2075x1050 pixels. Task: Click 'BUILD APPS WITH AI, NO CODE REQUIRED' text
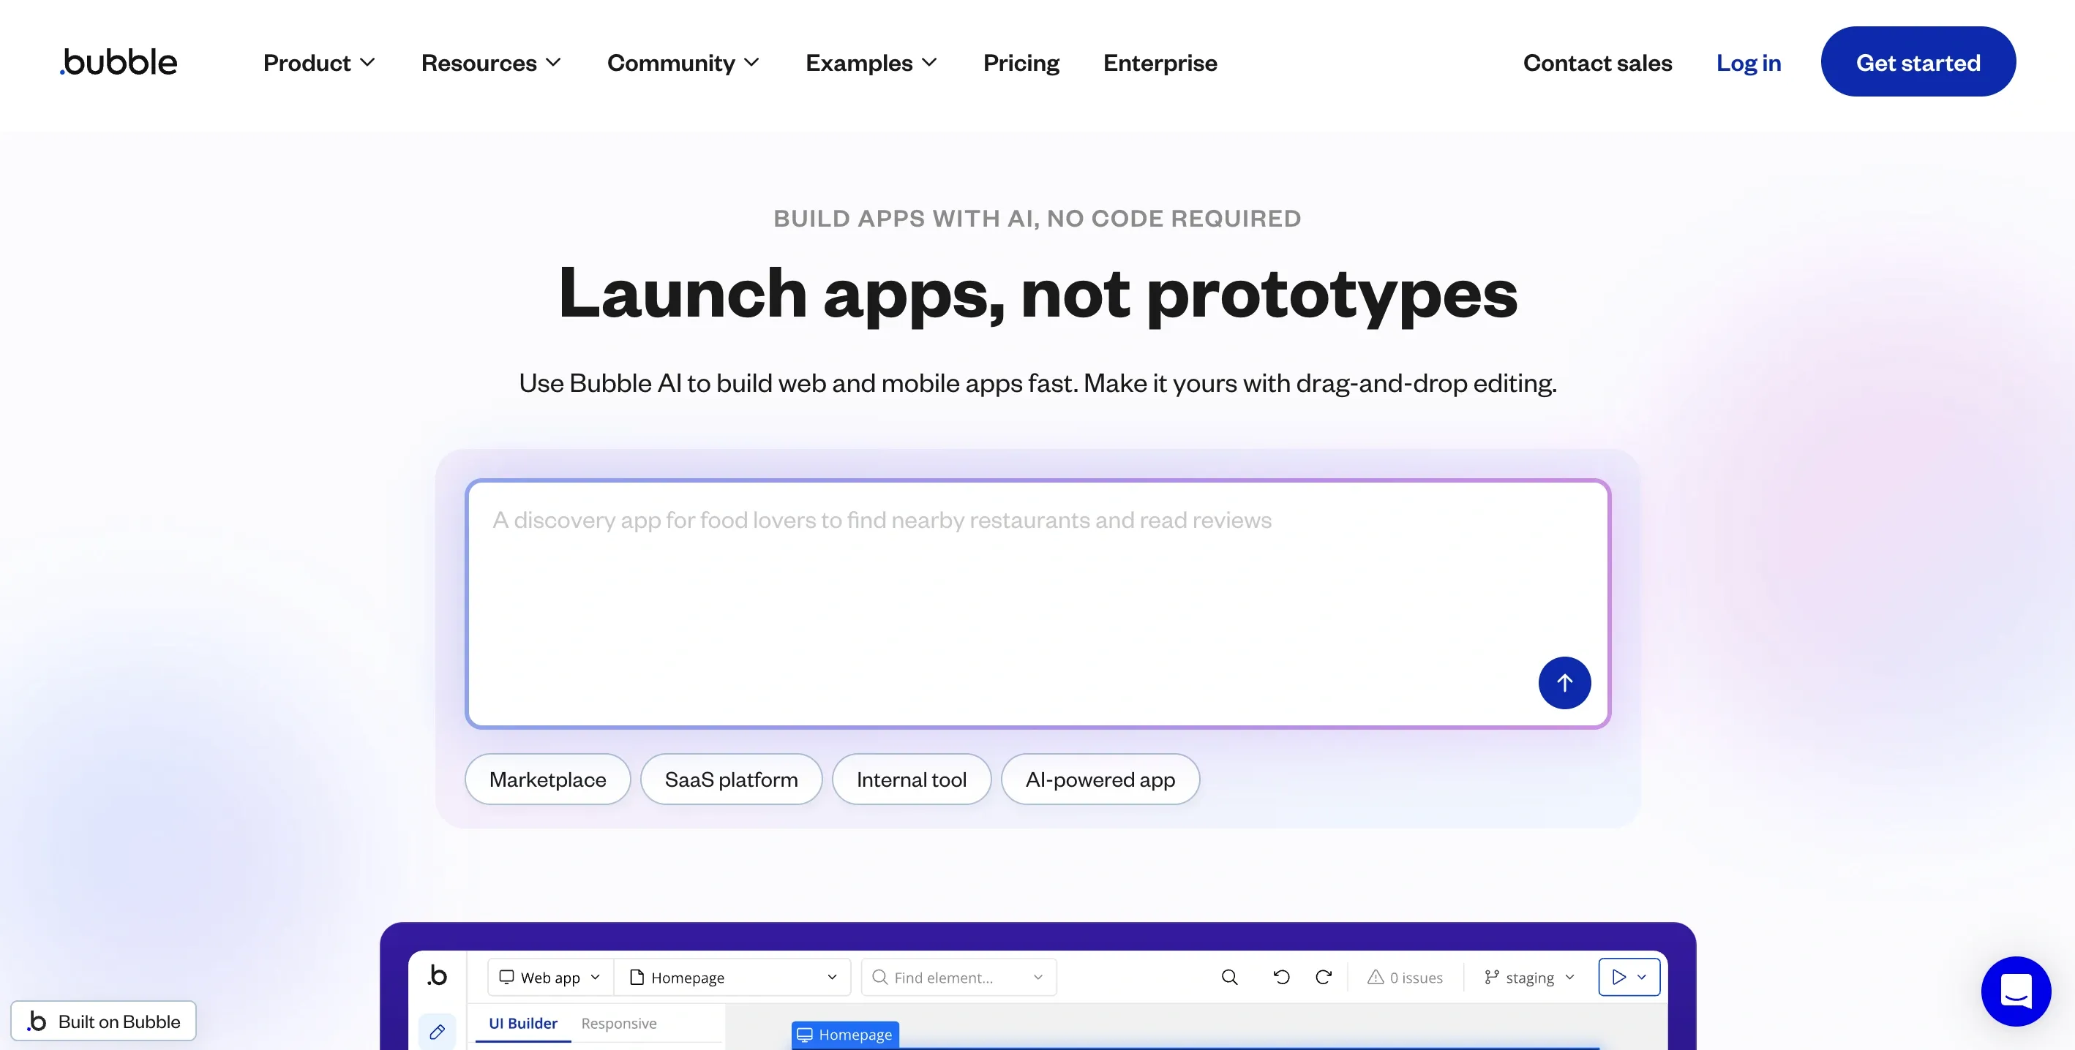(x=1037, y=218)
